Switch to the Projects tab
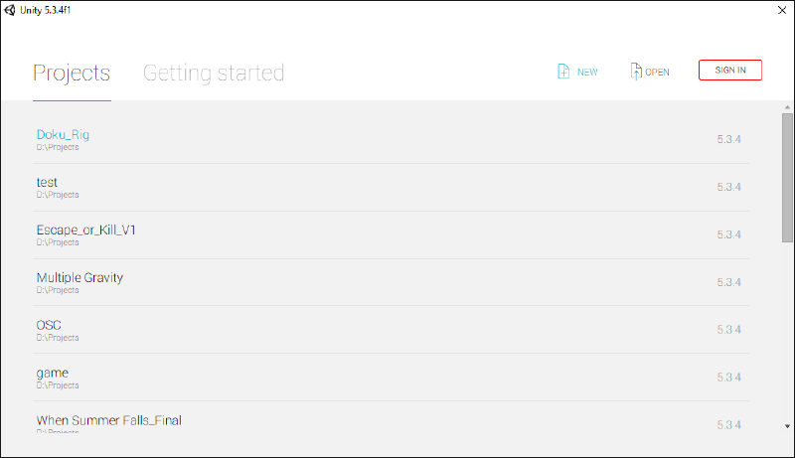Image resolution: width=795 pixels, height=458 pixels. (x=72, y=73)
